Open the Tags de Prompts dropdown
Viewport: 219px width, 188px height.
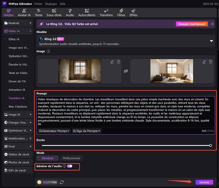[x=87, y=131]
